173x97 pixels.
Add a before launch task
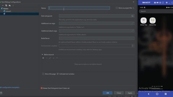point(43,58)
